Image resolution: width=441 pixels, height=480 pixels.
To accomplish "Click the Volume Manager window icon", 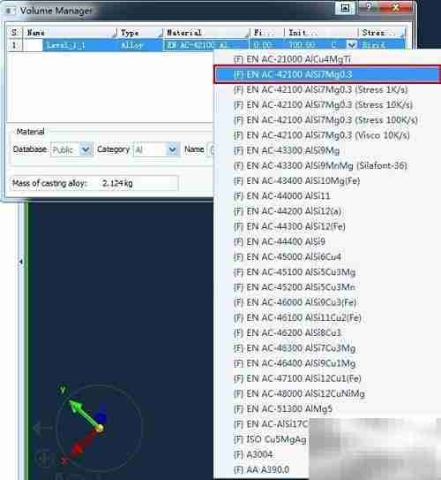I will coord(9,11).
